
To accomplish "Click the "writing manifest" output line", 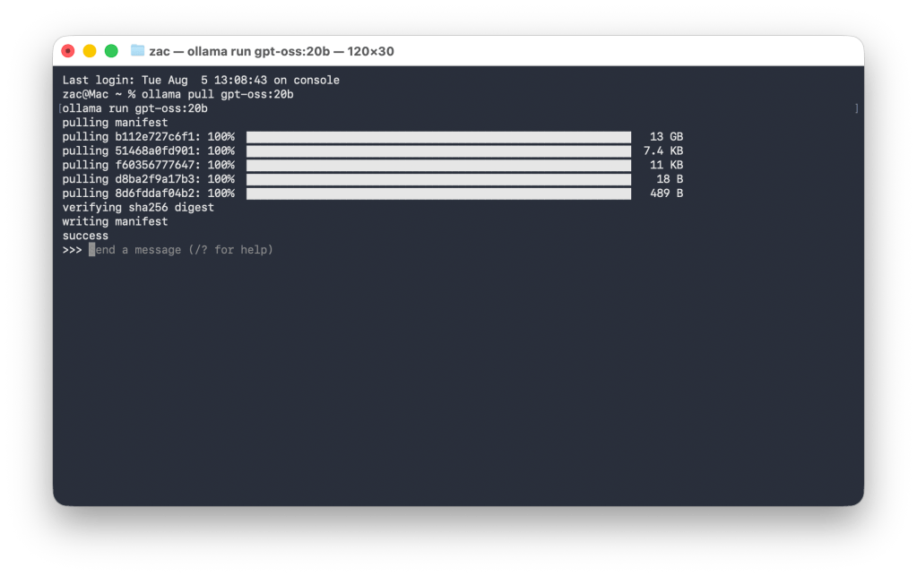I will (115, 221).
